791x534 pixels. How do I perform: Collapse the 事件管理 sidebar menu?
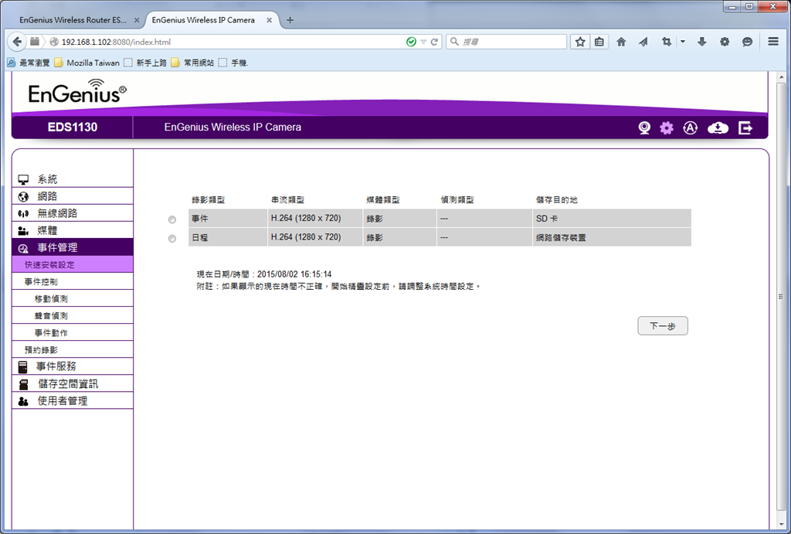point(73,247)
